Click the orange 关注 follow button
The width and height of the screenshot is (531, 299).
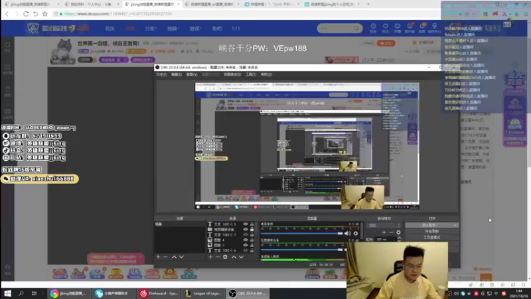(x=386, y=43)
